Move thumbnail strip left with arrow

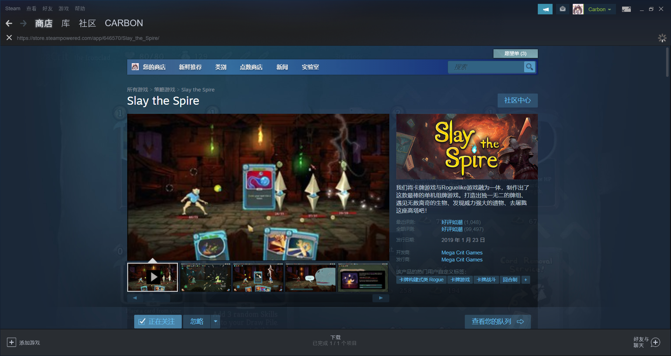pos(135,298)
